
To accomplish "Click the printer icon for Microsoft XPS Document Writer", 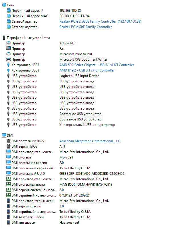I will click(9, 59).
